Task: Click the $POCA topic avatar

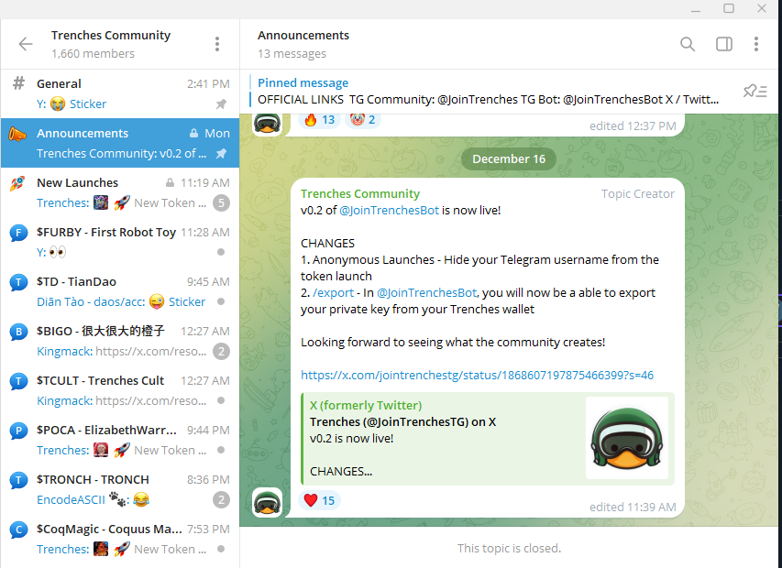Action: [x=18, y=431]
